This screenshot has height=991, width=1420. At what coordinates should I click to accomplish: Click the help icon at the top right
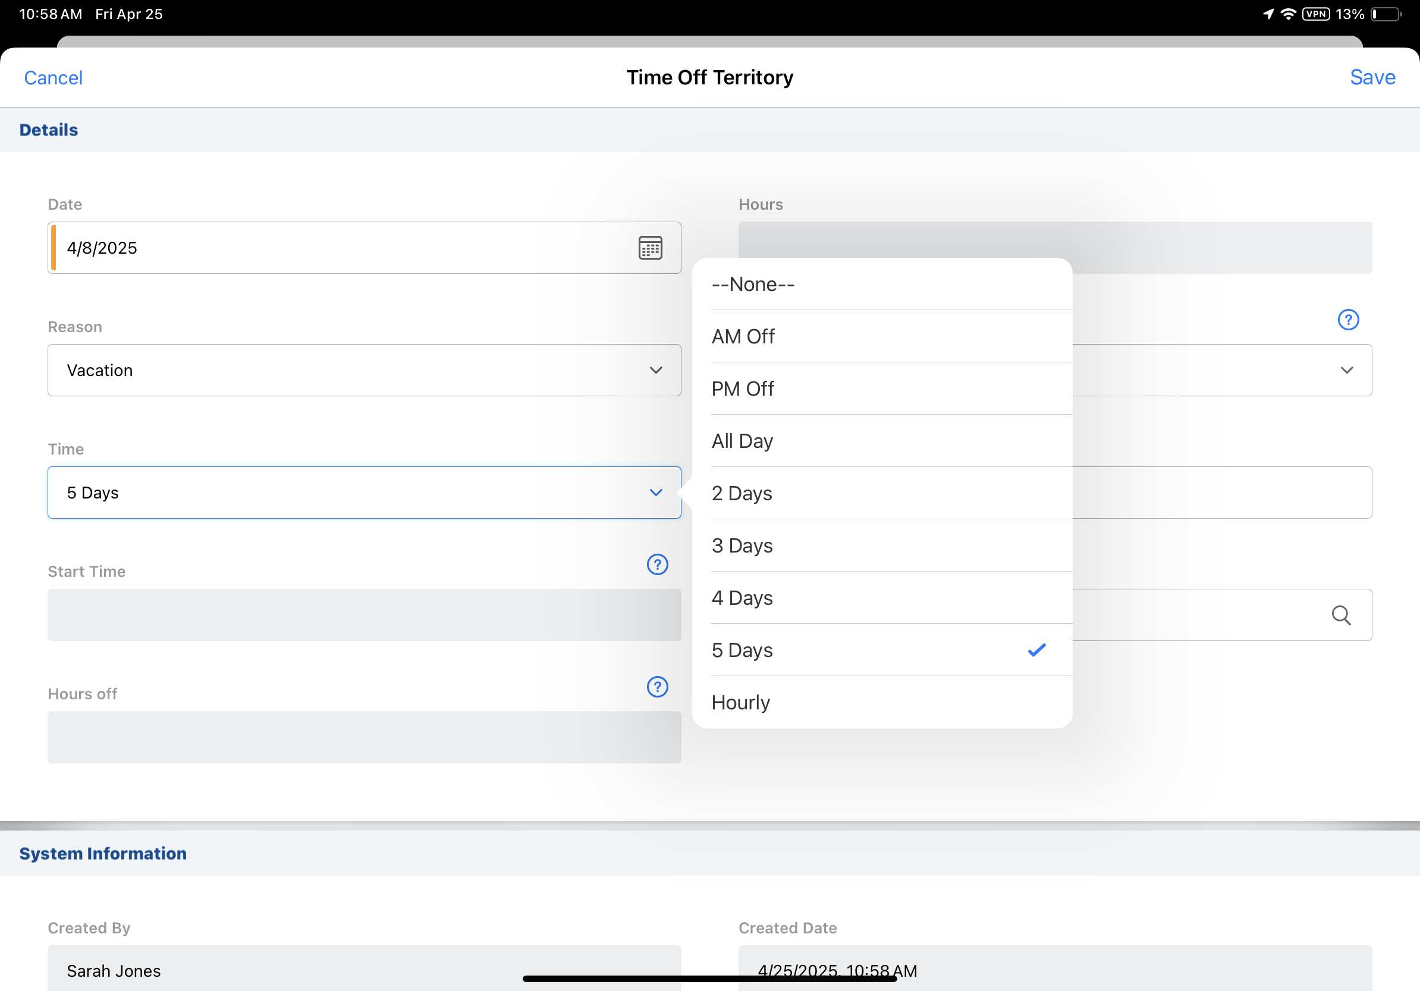pos(1347,320)
